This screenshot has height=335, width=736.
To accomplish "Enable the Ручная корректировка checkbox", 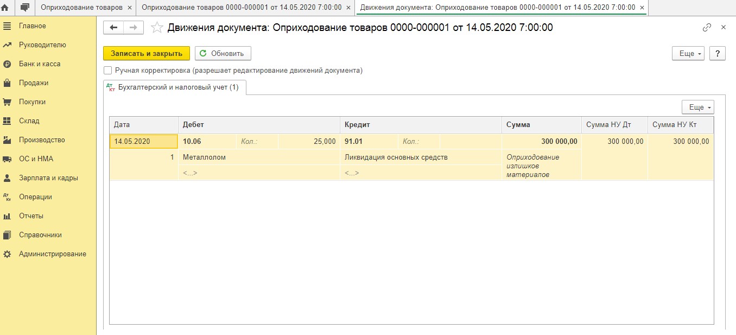I will click(108, 71).
